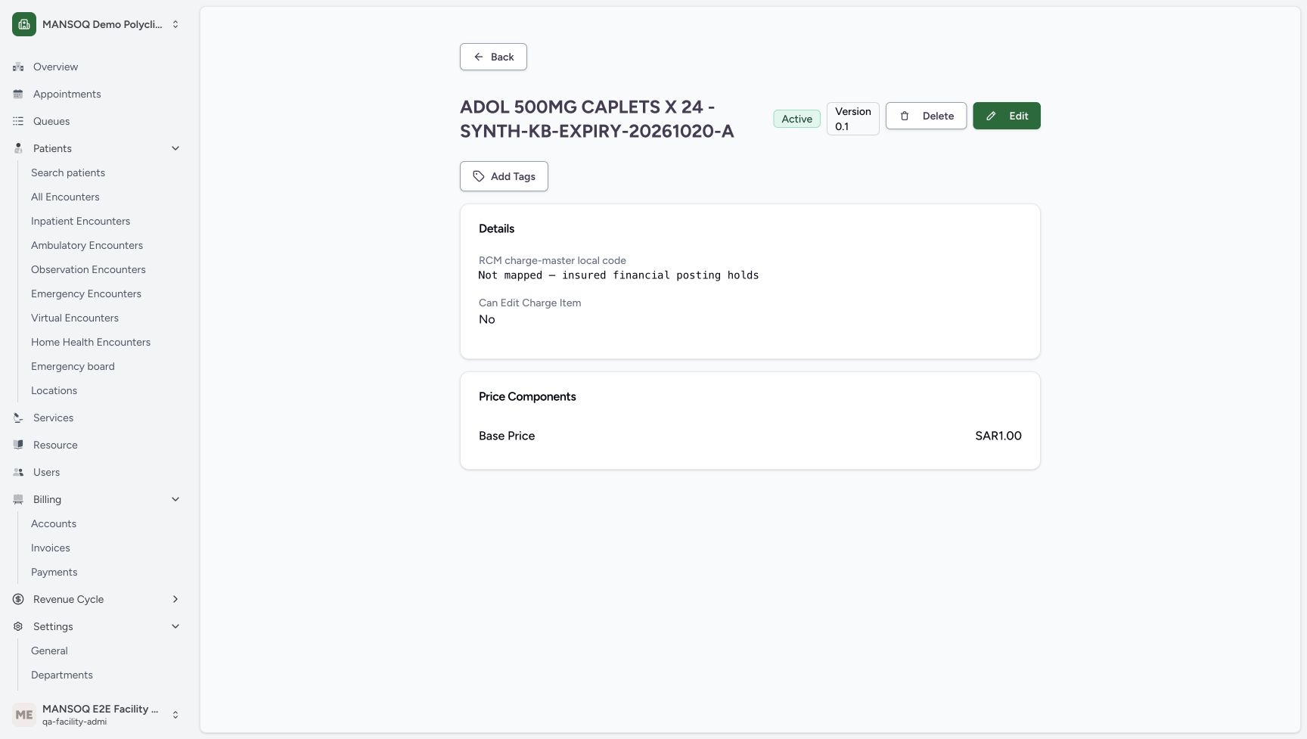Click the Back button label
Viewport: 1307px width, 739px height.
coord(502,57)
